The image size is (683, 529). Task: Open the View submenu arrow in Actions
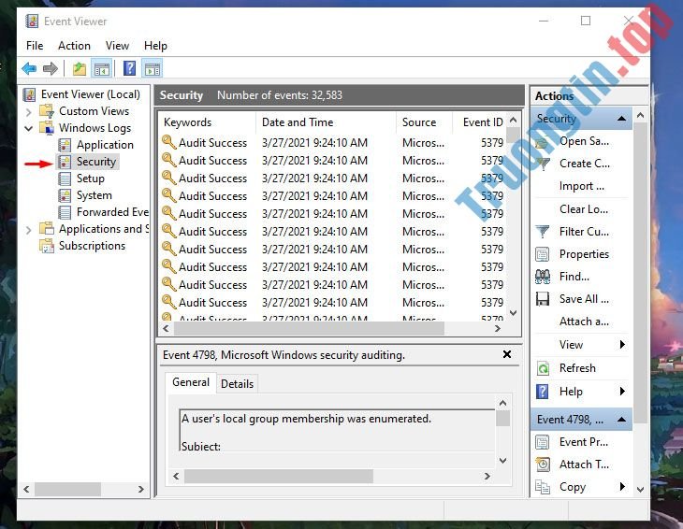(x=622, y=345)
